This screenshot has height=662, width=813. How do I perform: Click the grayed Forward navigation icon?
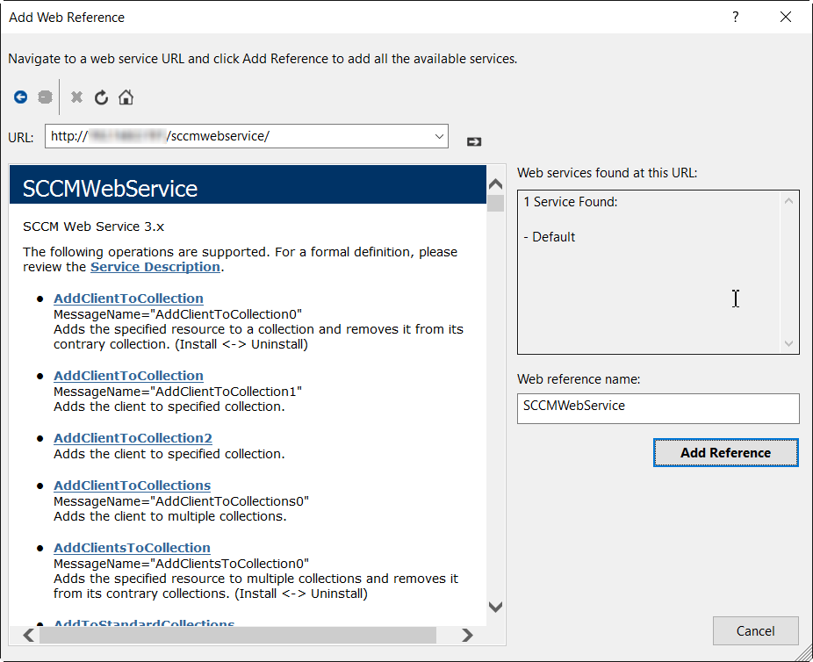pyautogui.click(x=45, y=97)
